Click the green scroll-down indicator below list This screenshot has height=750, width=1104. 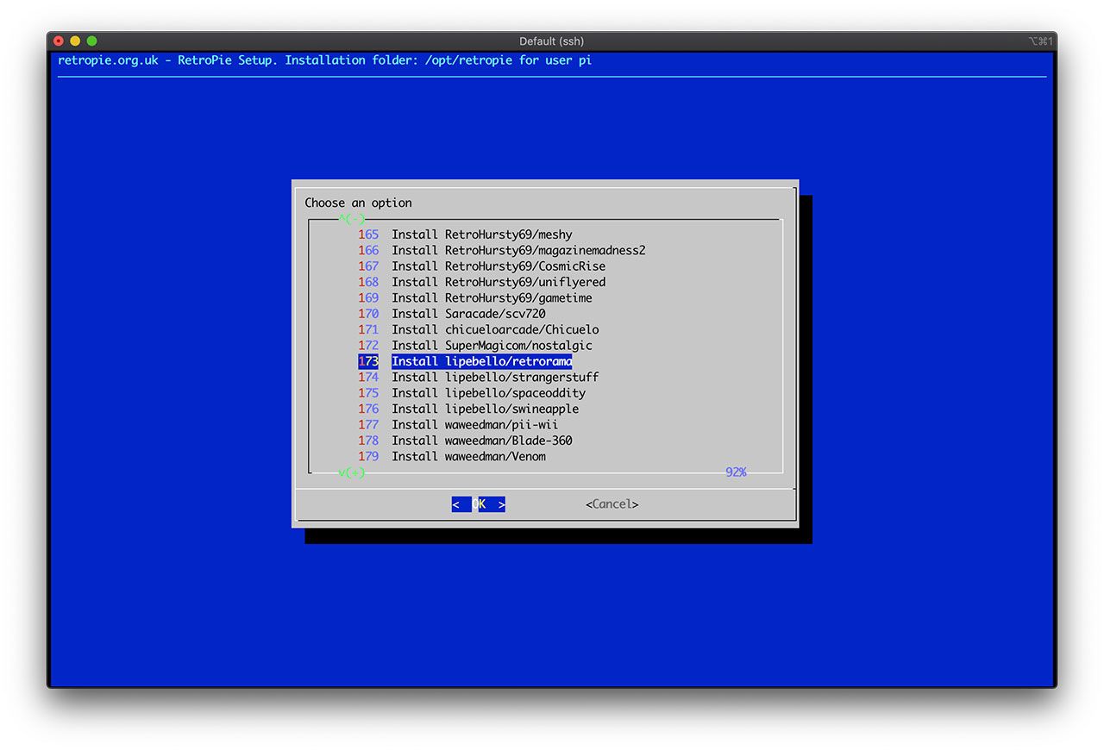pos(352,472)
